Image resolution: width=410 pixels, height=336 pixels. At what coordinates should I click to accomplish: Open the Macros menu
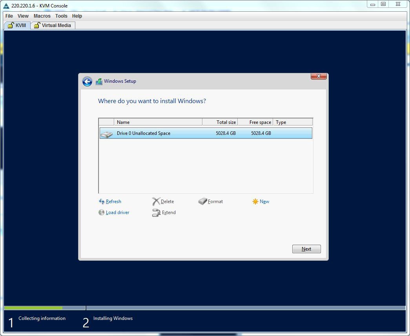[42, 16]
